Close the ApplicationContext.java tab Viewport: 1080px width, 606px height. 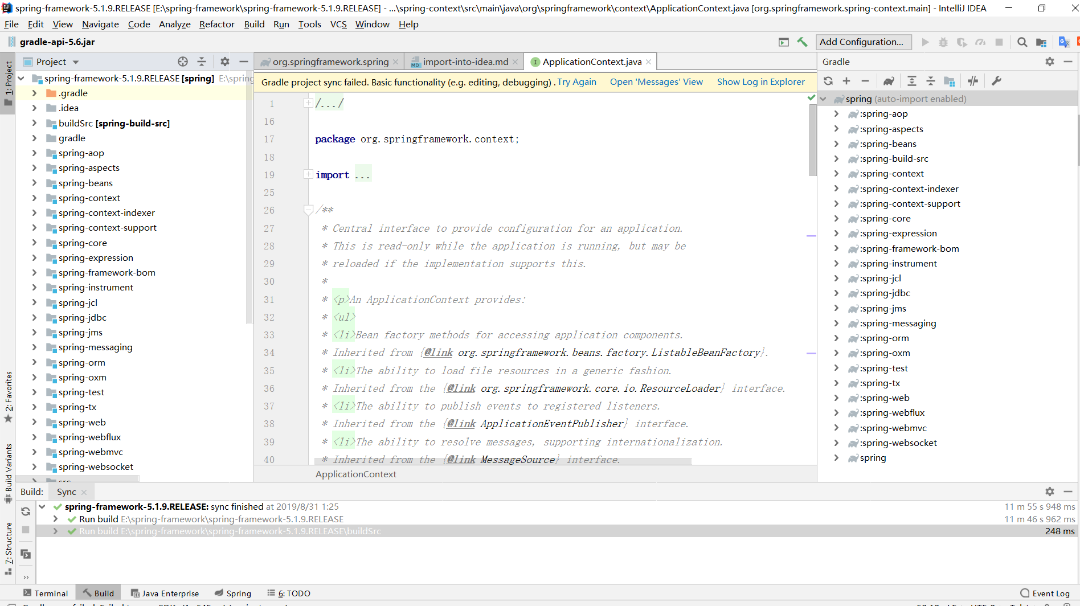(x=648, y=62)
